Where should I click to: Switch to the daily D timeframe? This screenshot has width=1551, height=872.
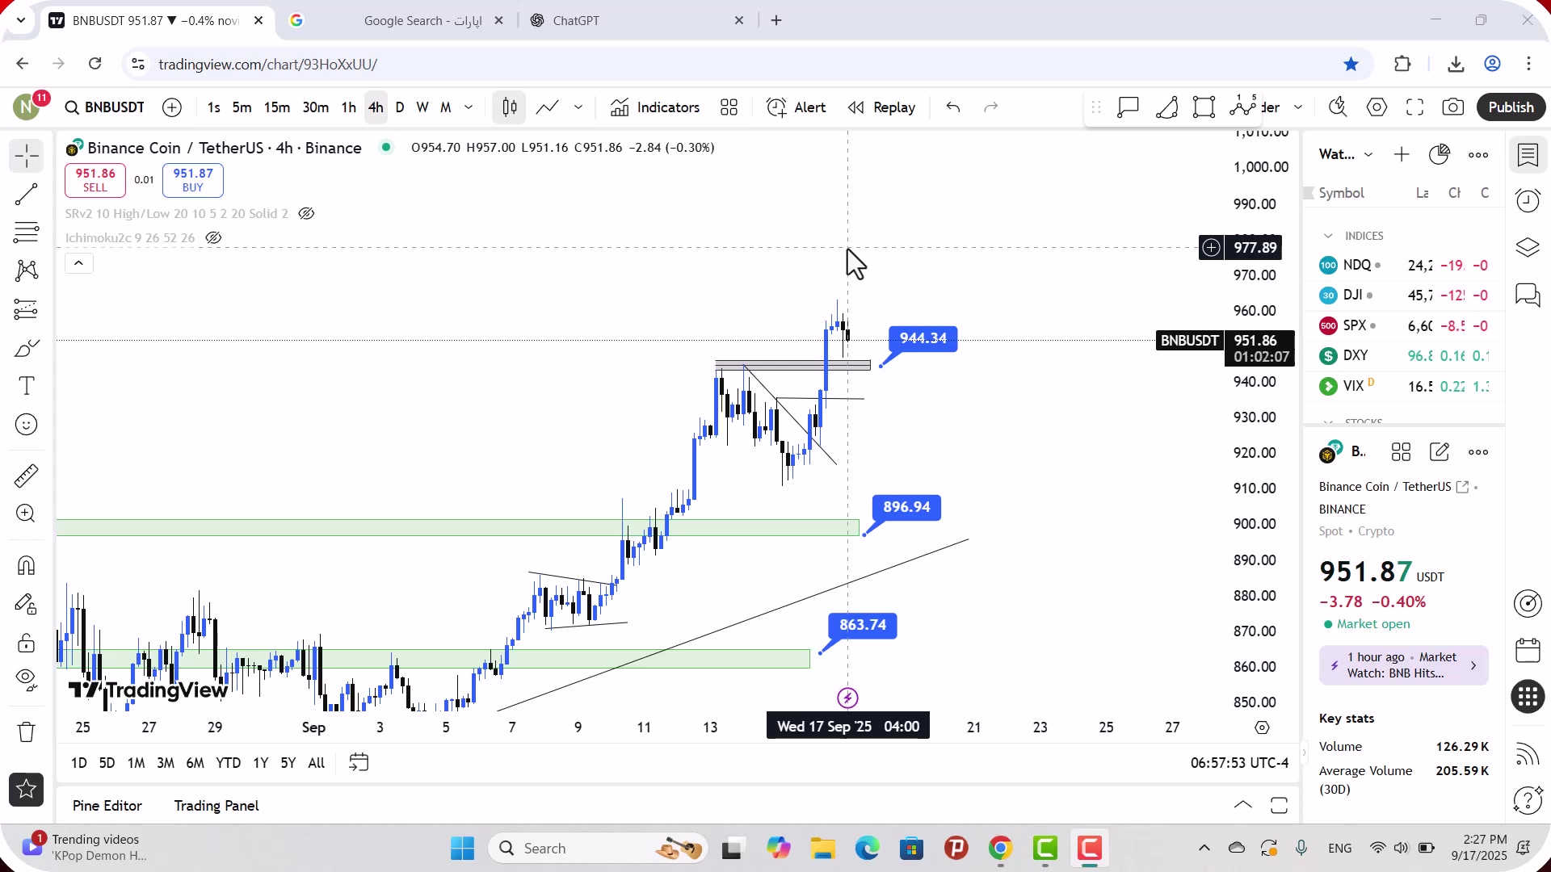point(400,107)
